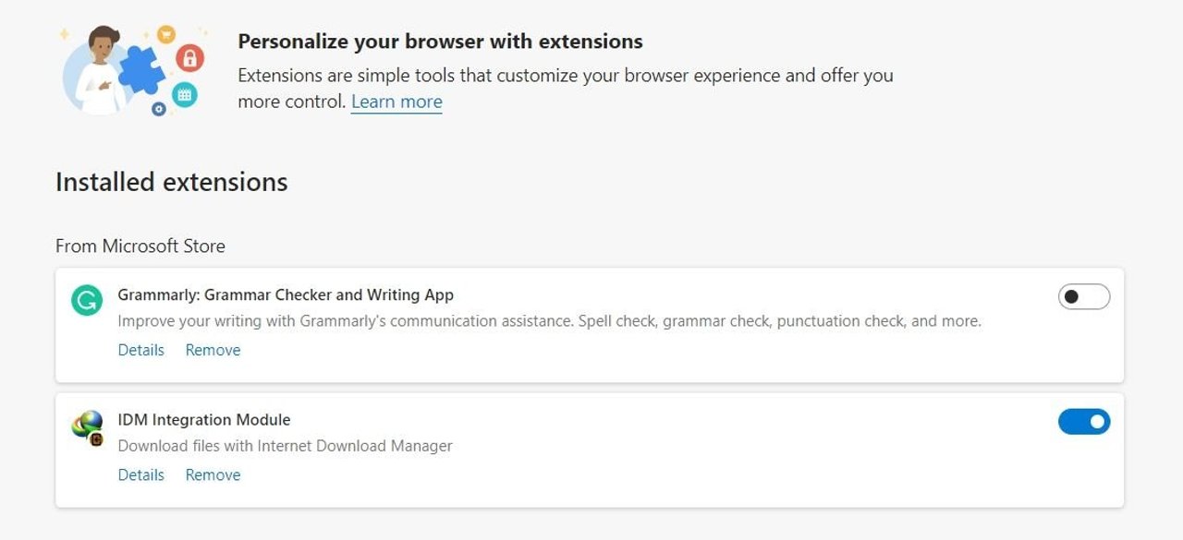Click the IDM Integration Module globe icon
1183x540 pixels.
pos(87,426)
